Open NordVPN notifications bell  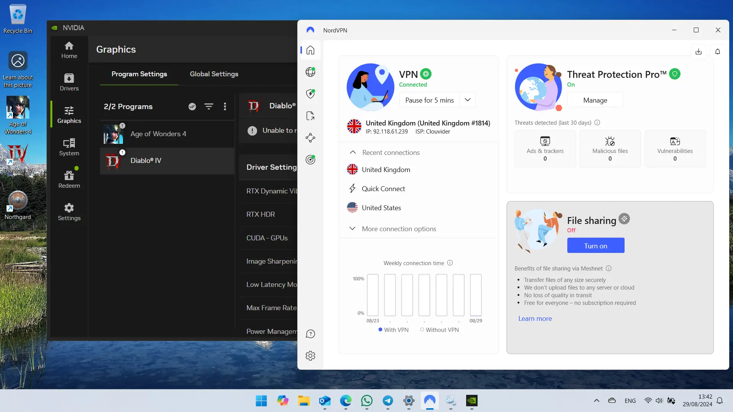718,51
